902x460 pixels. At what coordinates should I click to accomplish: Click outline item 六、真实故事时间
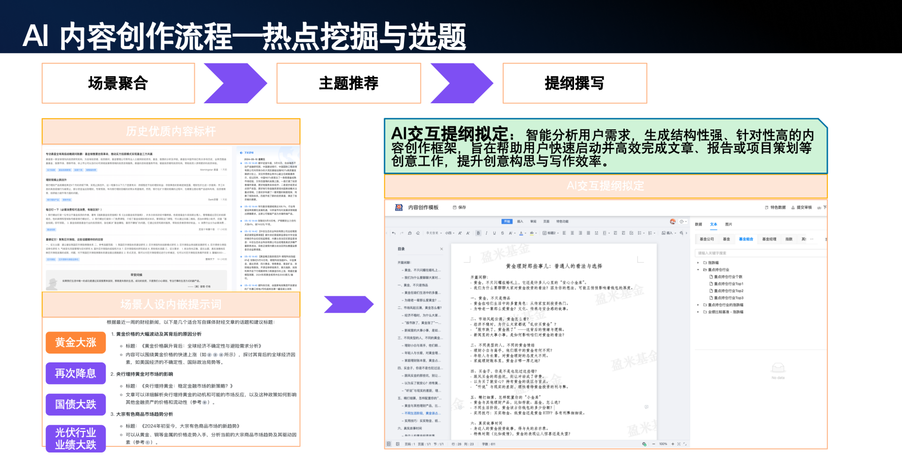[x=410, y=428]
